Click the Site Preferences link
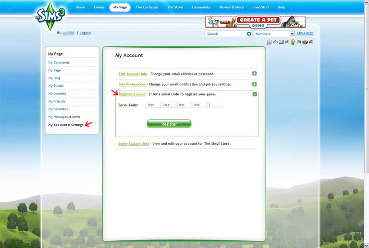Image resolution: width=369 pixels, height=248 pixels. pyautogui.click(x=132, y=84)
